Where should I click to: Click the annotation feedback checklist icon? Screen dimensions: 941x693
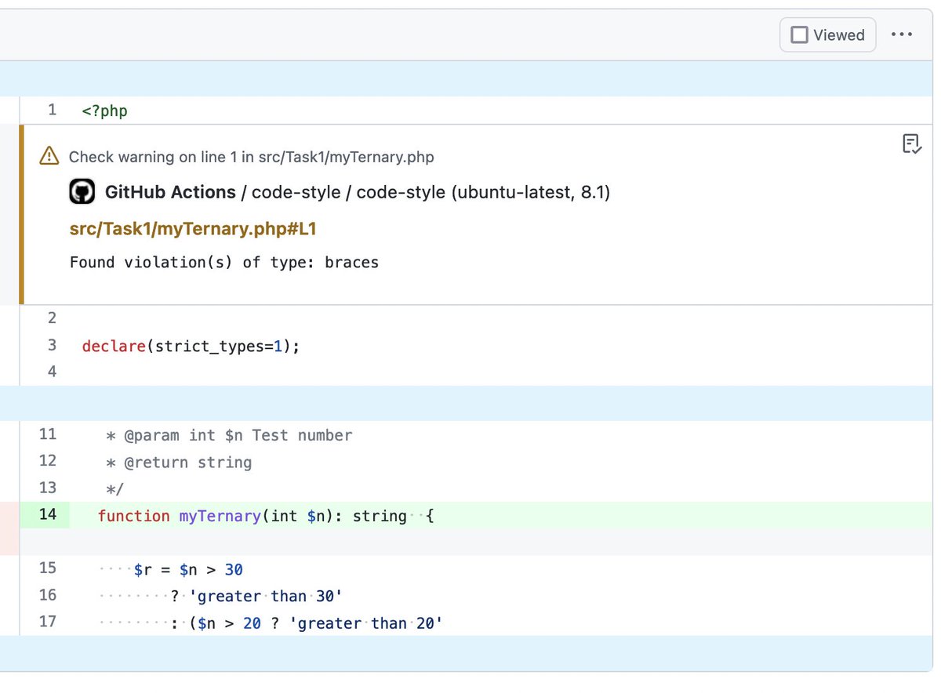[x=911, y=143]
